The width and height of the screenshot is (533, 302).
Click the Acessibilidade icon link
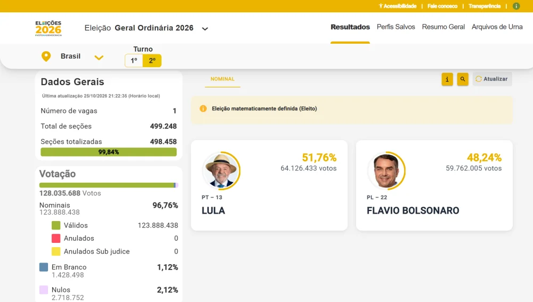coord(398,6)
